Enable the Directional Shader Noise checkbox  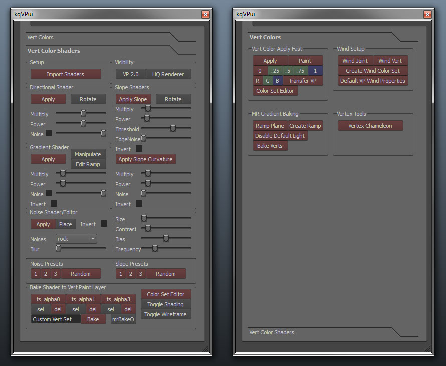(x=49, y=133)
